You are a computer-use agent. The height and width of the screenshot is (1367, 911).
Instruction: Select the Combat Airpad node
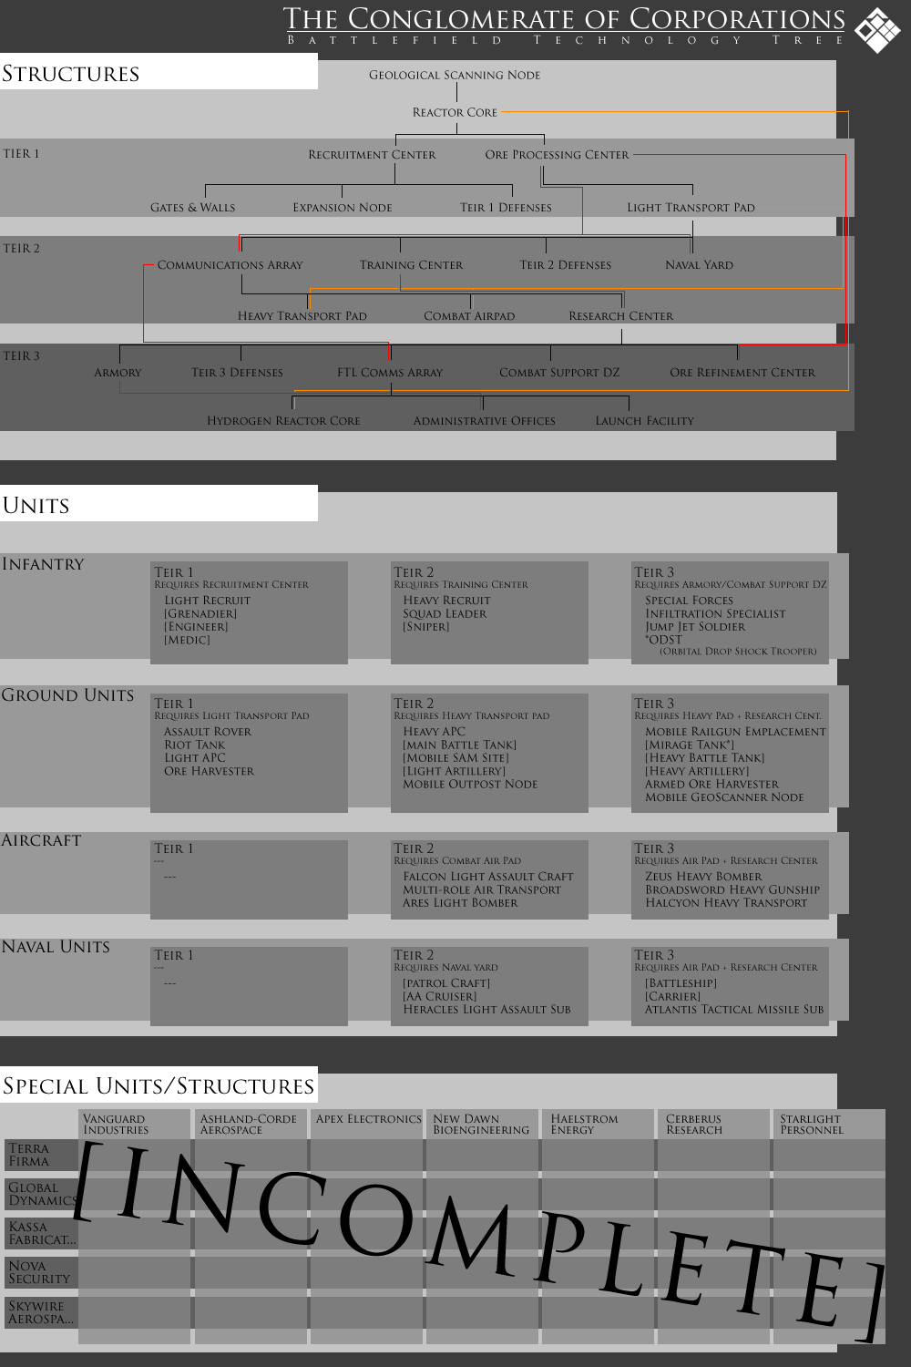[469, 316]
